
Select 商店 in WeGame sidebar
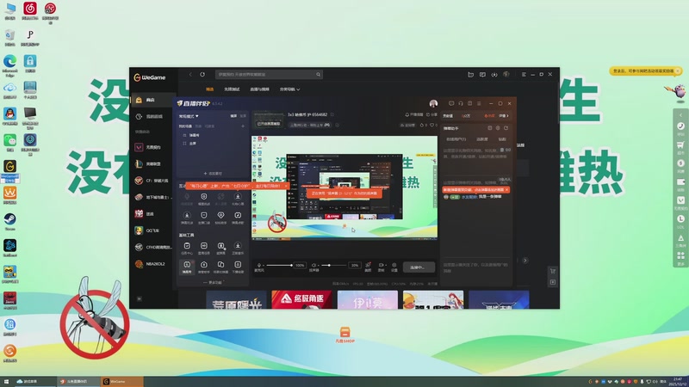pos(152,100)
